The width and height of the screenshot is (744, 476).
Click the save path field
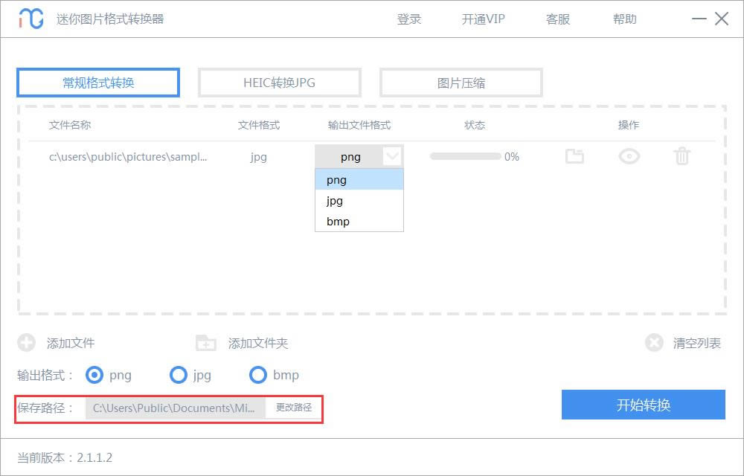point(175,408)
